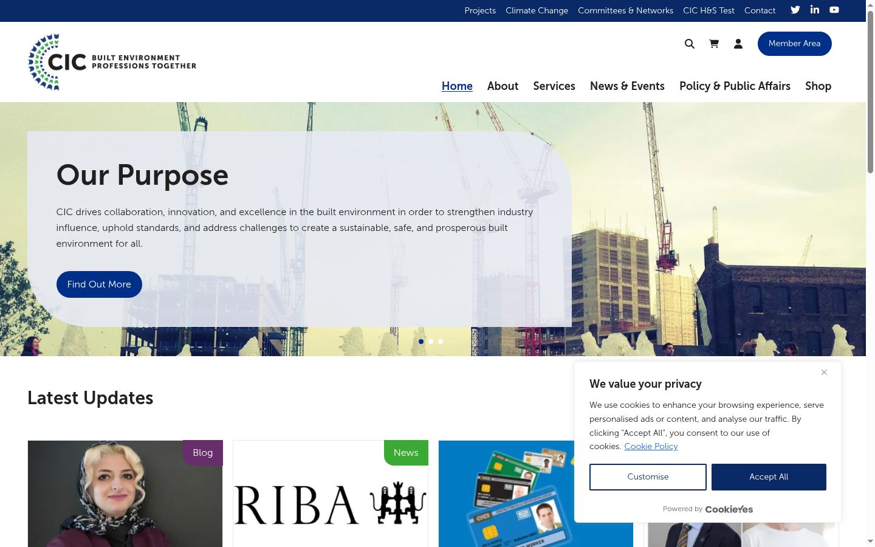Viewport: 875px width, 547px height.
Task: Open the Twitter social link
Action: coord(795,10)
